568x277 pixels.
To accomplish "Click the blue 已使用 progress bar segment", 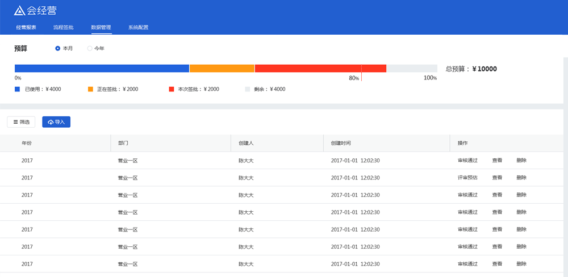I will [x=102, y=69].
